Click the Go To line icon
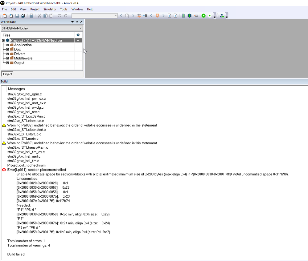 tap(145, 16)
